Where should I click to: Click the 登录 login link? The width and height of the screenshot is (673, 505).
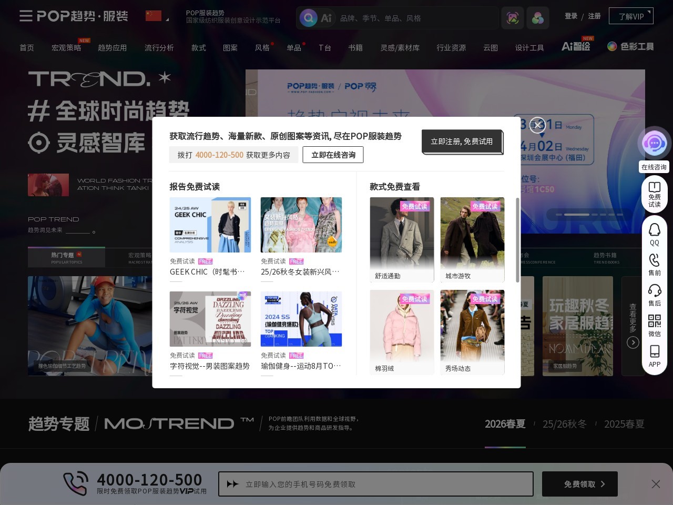pyautogui.click(x=570, y=16)
